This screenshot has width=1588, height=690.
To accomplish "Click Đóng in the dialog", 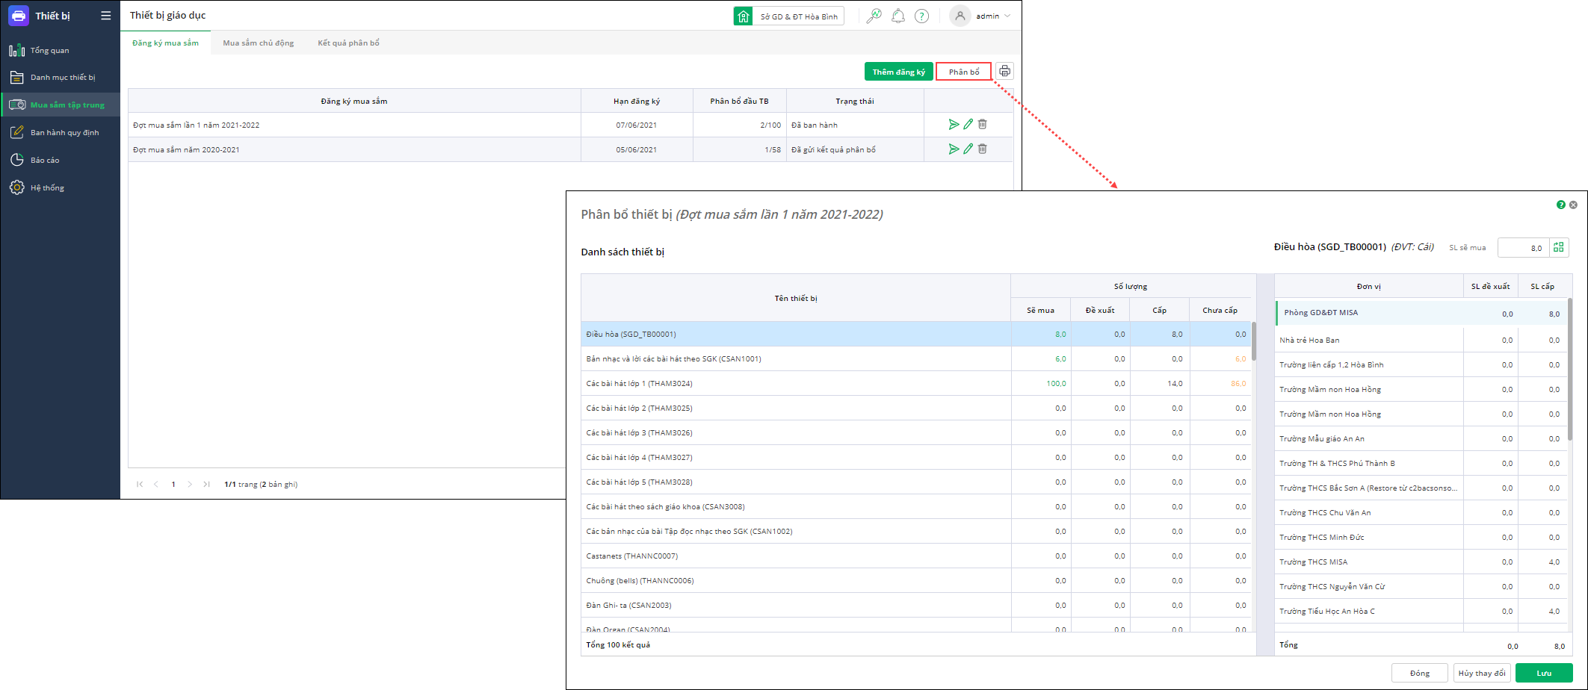I will [1420, 673].
